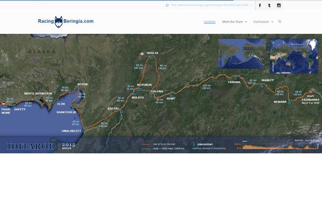Click the Shaktoolik checkpoint triangle
The image size is (322, 215).
point(72,109)
